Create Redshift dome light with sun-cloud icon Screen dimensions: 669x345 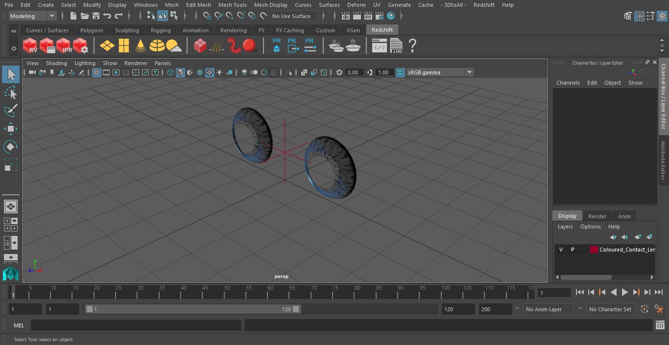[173, 46]
